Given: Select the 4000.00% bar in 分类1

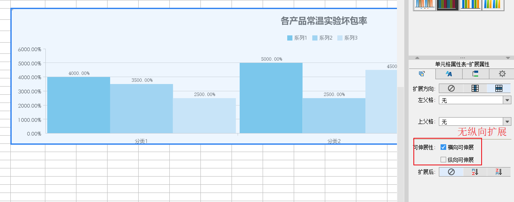Looking at the screenshot, I should [79, 105].
